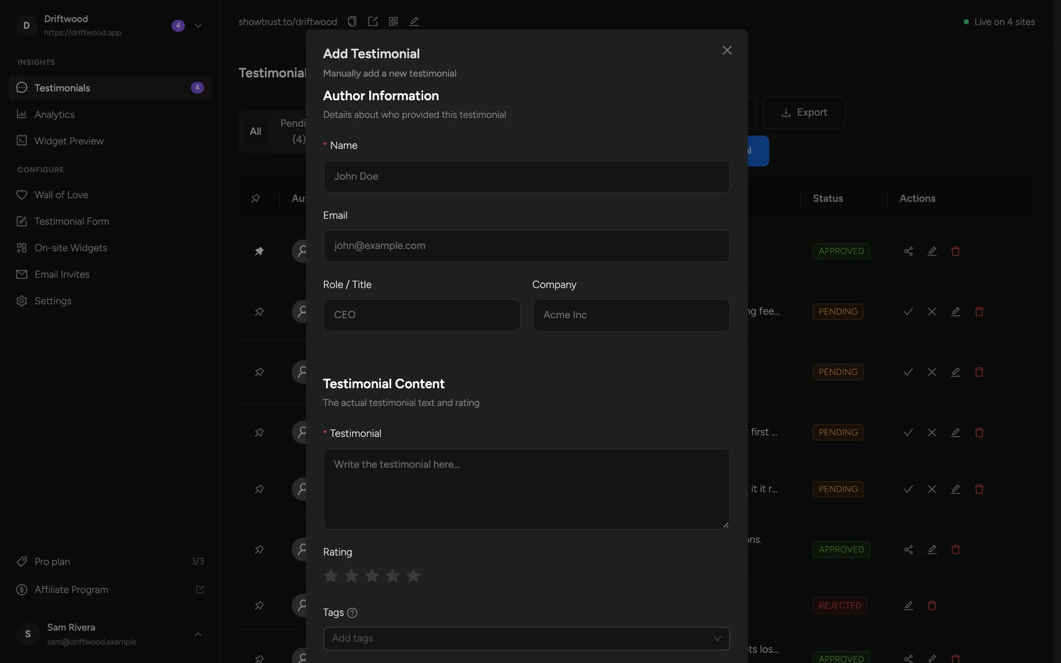Share the first APPROVED testimonial
The width and height of the screenshot is (1061, 663).
click(x=908, y=251)
